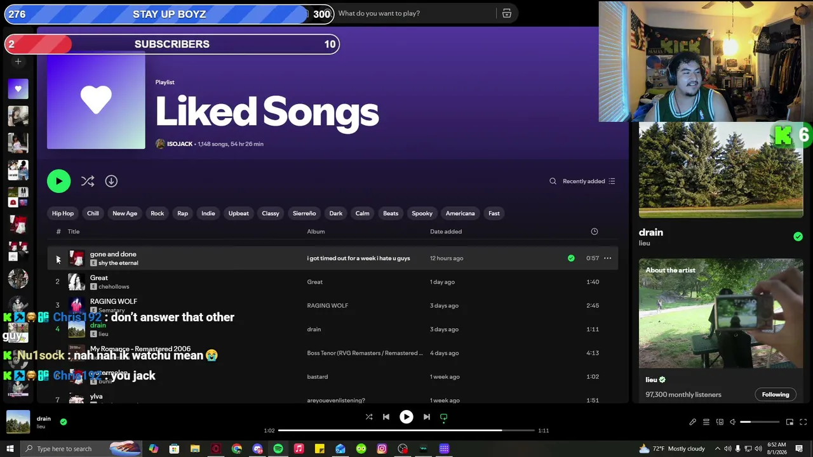Select the Sierreño genre chip

pos(304,213)
